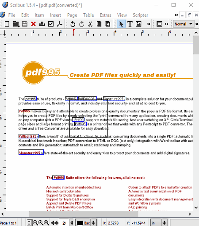Image resolution: width=199 pixels, height=226 pixels.
Task: Click the Scribus logo beside the File menu
Action: click(x=3, y=15)
